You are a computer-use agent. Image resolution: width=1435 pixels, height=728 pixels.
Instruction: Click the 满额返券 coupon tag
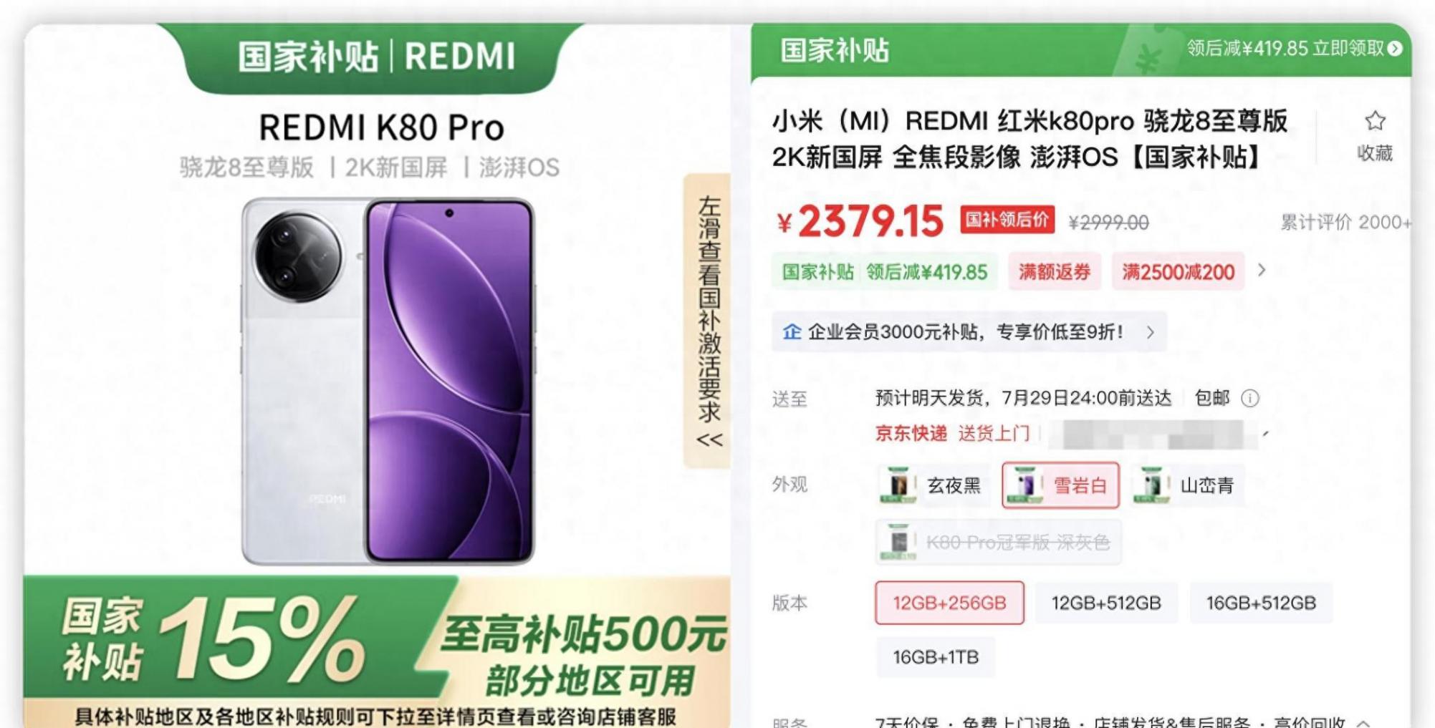click(x=1054, y=272)
